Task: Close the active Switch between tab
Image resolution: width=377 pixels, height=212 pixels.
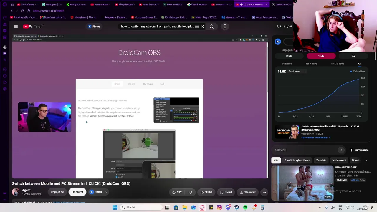Action: 267,4
